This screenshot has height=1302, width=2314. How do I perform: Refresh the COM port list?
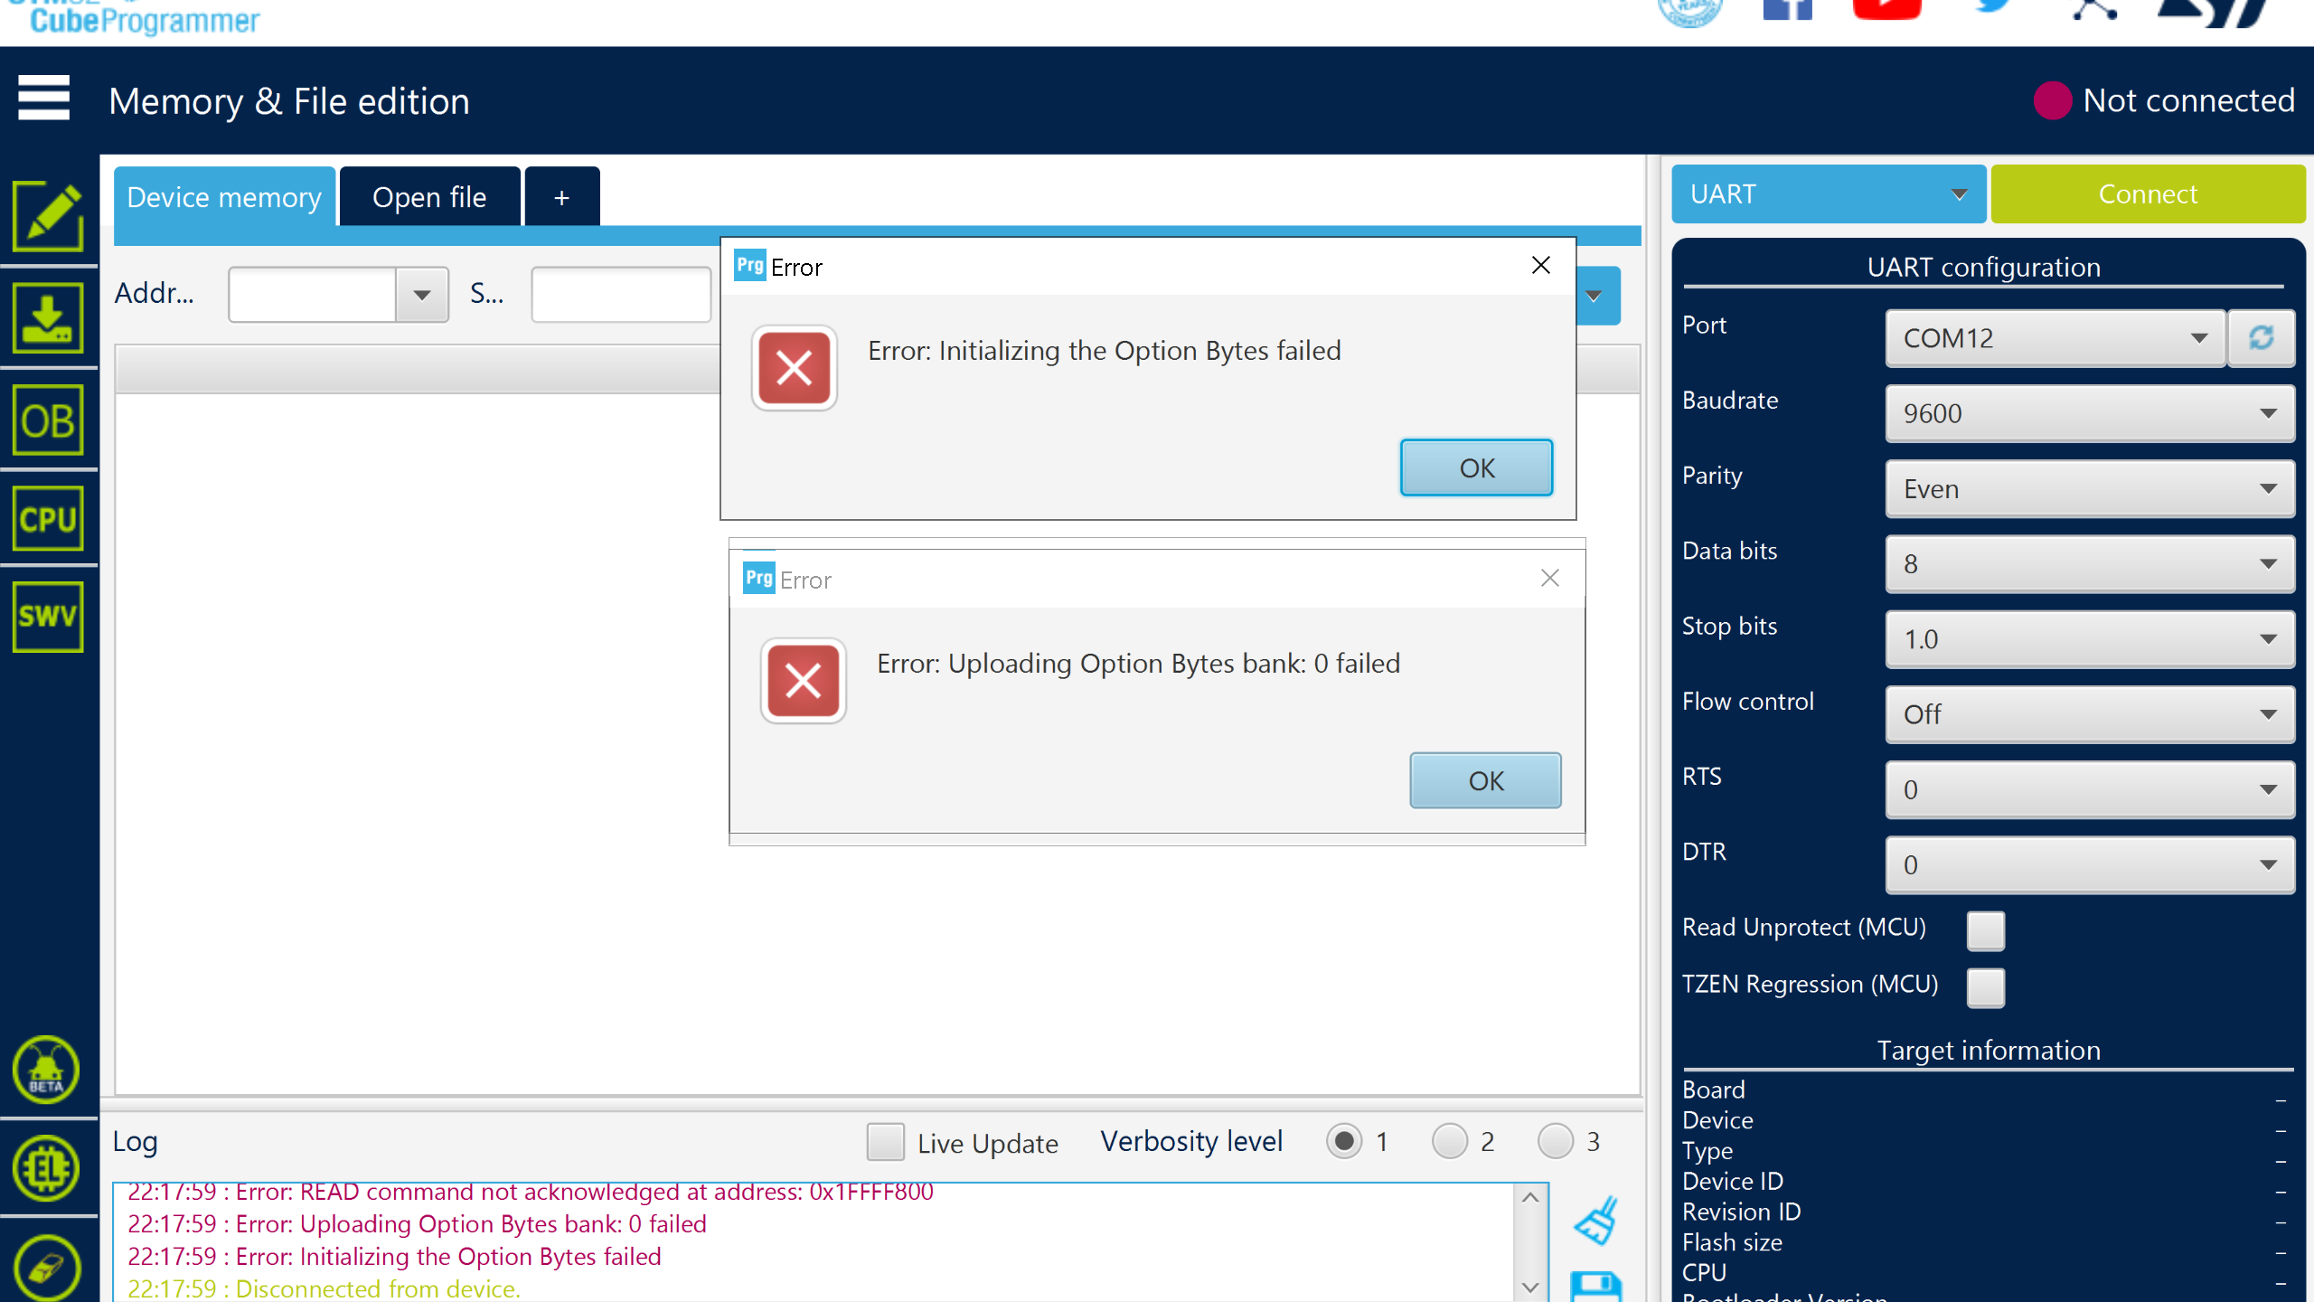click(2261, 337)
